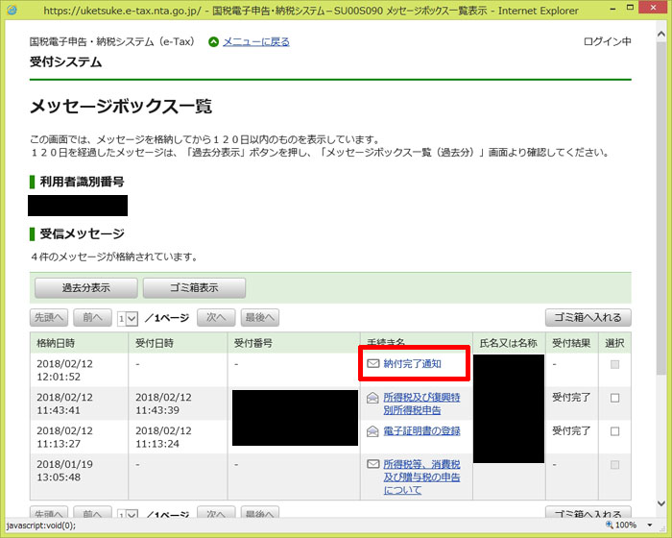
Task: Open 所得税等、消費税及び贈与税の申告について message
Action: [421, 477]
